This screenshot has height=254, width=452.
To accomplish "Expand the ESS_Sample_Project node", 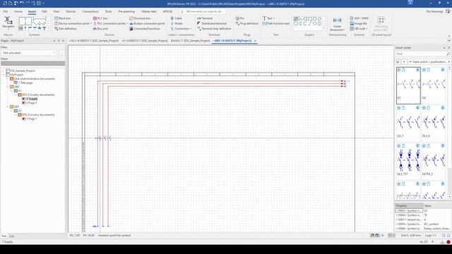I will [x=4, y=71].
